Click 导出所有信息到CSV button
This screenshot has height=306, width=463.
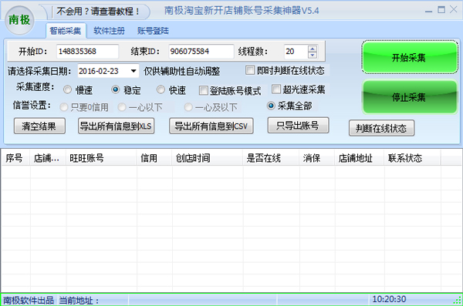211,126
